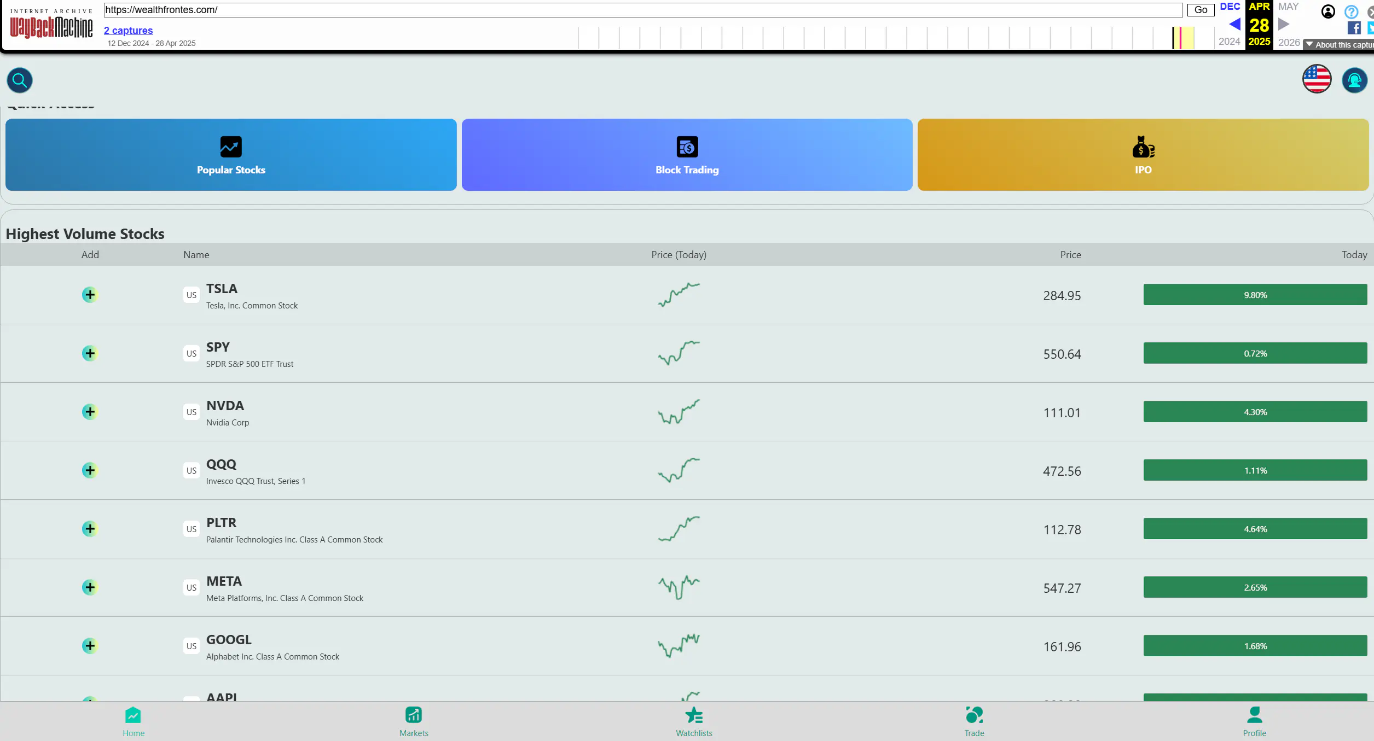
Task: Open the TSLA ticker name
Action: click(x=222, y=289)
